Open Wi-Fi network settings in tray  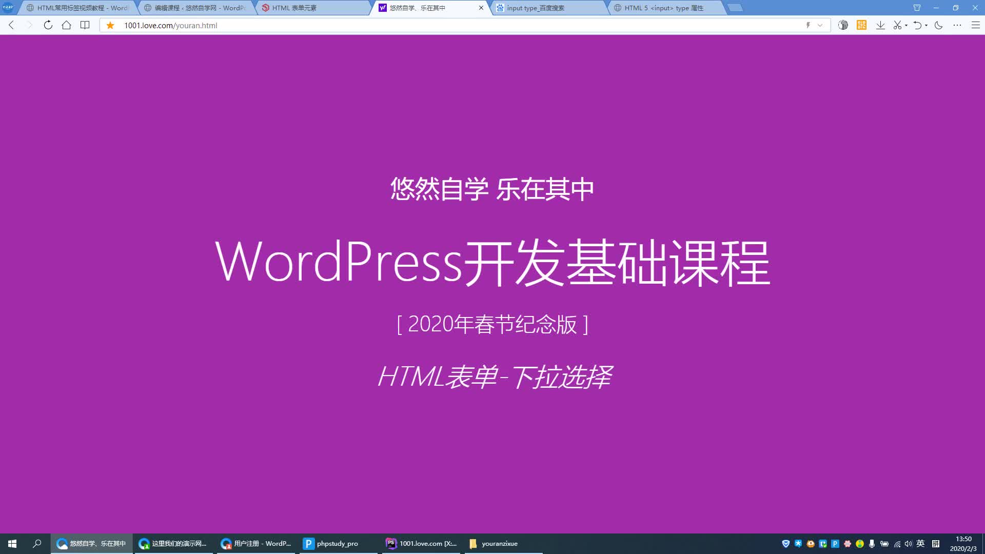pos(897,544)
